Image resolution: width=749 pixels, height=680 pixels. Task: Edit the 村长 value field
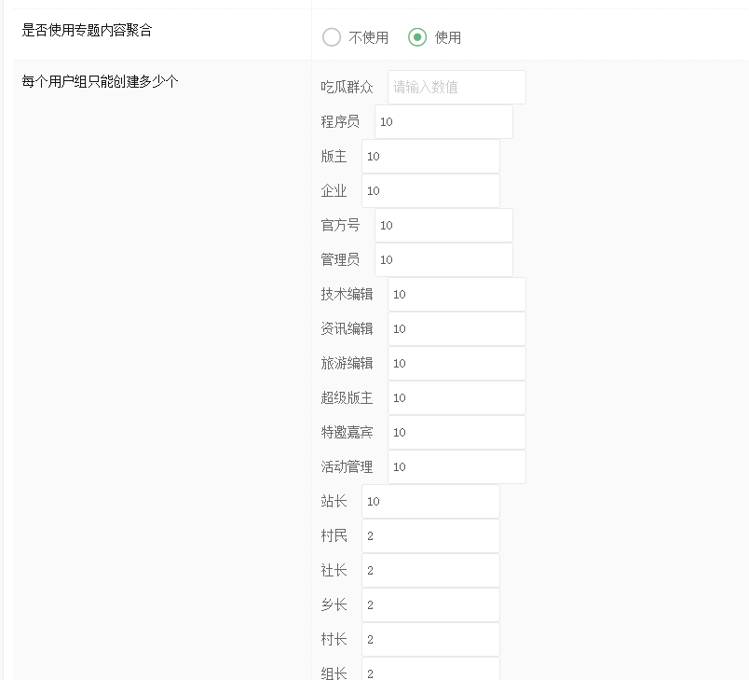click(430, 640)
